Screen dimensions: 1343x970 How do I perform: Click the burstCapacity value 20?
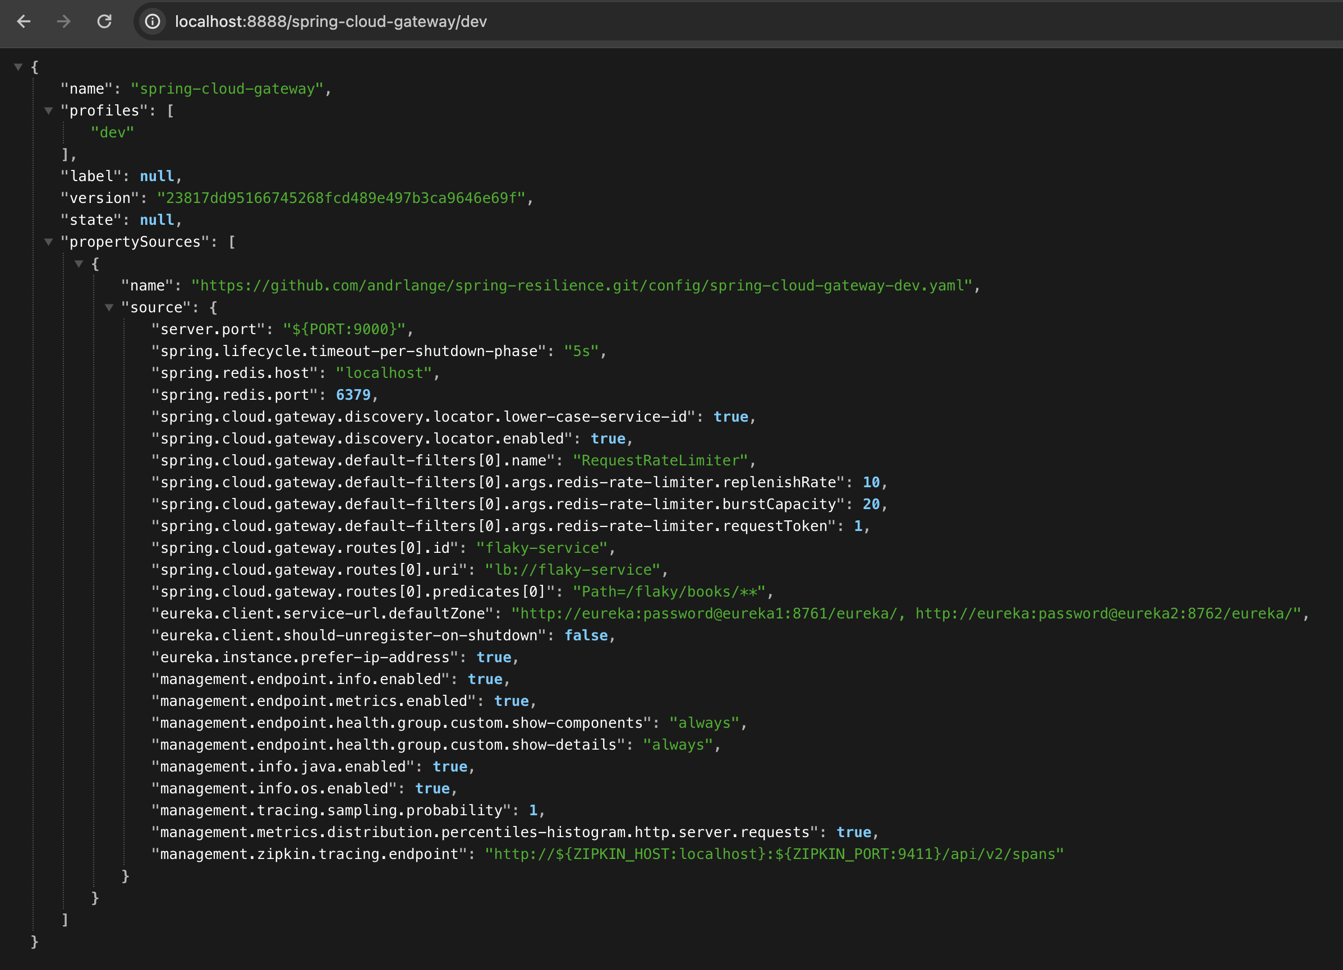click(x=871, y=504)
